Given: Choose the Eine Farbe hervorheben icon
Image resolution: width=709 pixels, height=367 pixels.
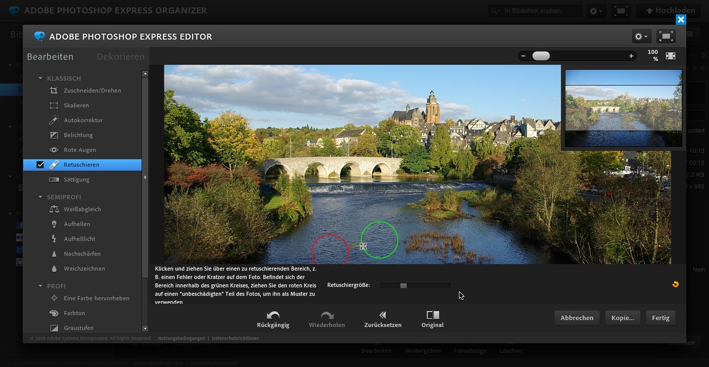Looking at the screenshot, I should [54, 298].
